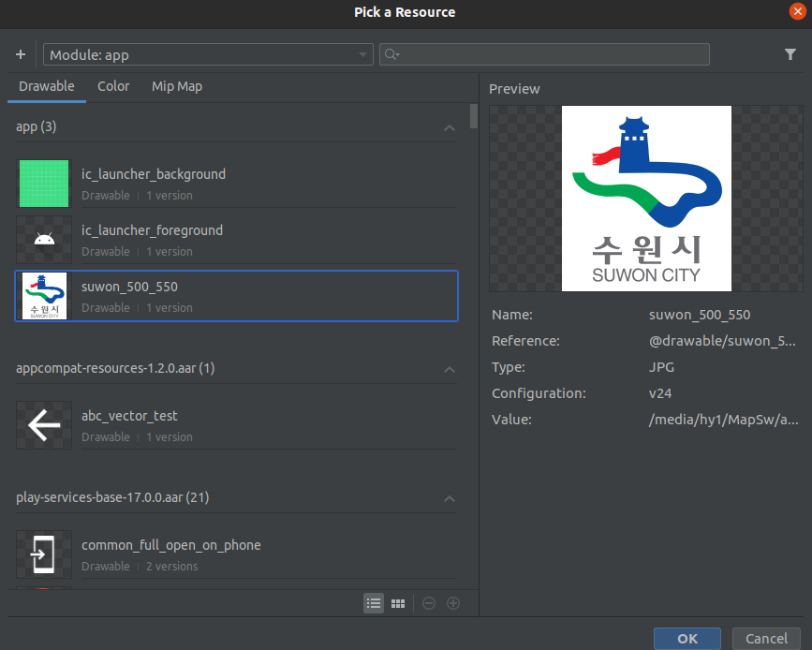Switch to the Mip Map tab
This screenshot has height=650, width=812.
(x=177, y=86)
